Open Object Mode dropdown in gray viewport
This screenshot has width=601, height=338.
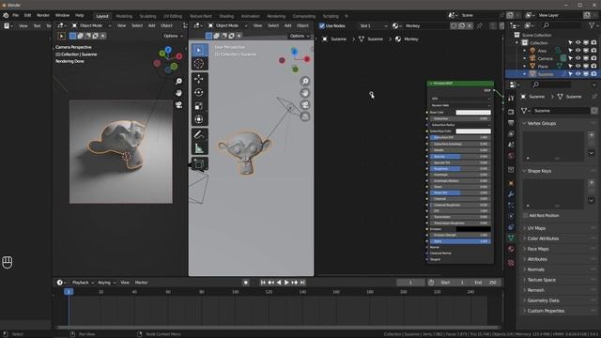tap(227, 25)
